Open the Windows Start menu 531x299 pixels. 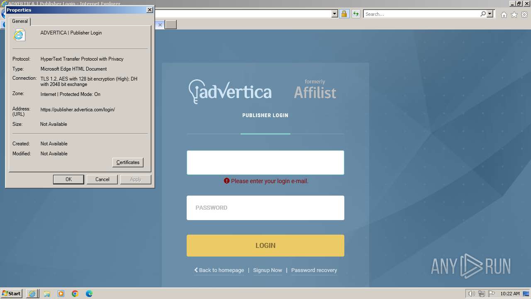12,294
